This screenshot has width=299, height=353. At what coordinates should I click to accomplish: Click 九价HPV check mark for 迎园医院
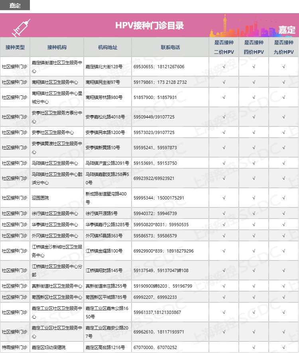(x=283, y=198)
